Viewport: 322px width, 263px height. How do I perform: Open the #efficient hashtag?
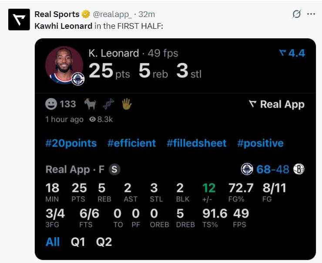(131, 143)
